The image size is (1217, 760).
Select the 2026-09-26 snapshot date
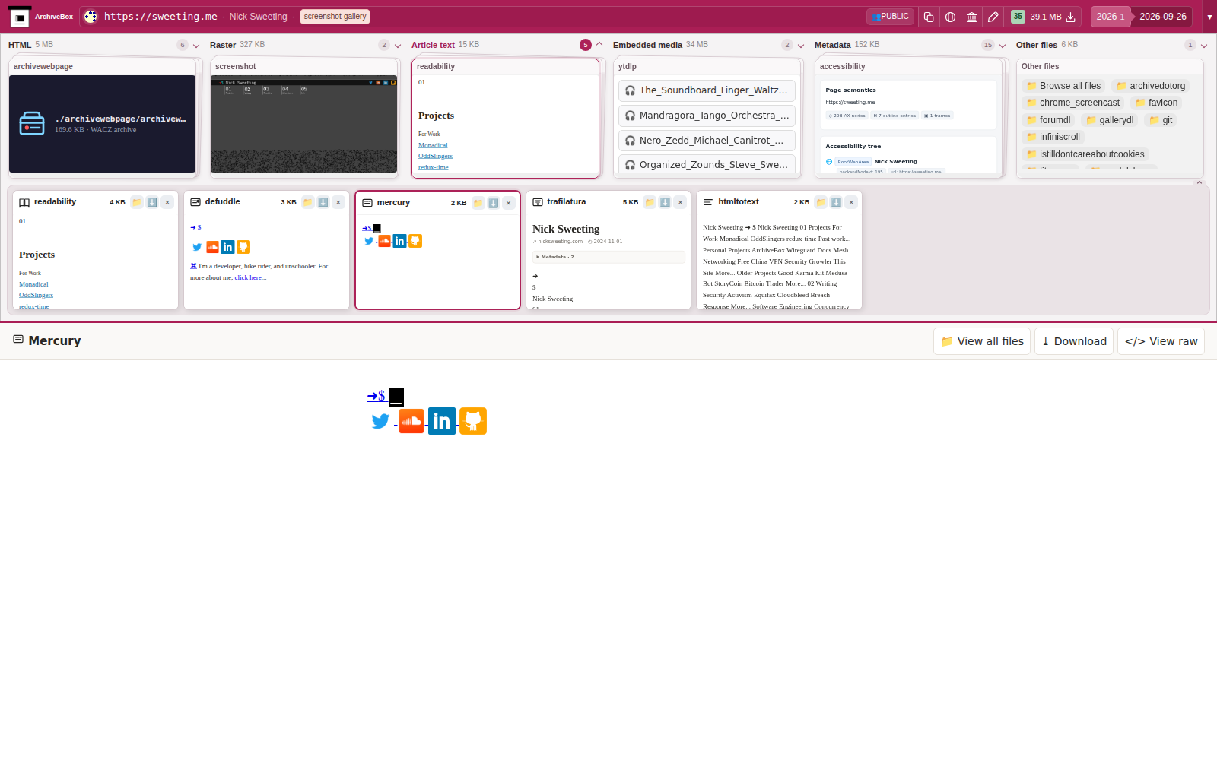(1162, 17)
